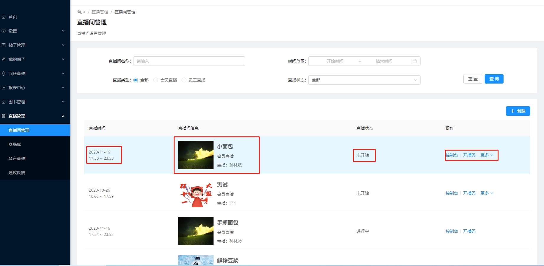Click the 查询 button

coord(494,79)
